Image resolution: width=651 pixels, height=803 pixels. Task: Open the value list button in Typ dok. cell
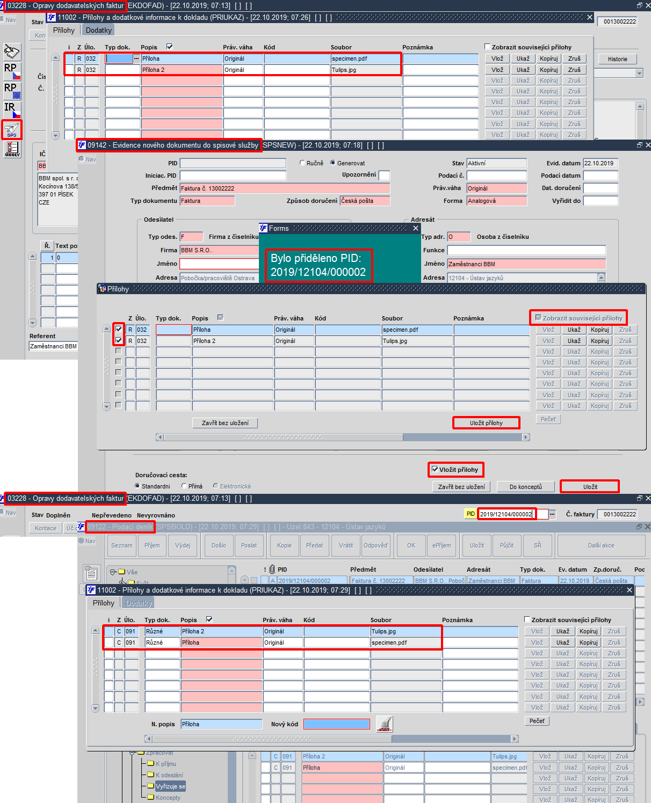pos(136,59)
